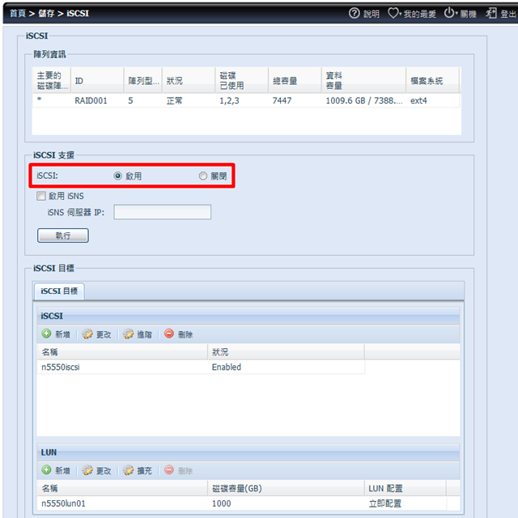Click the LUN 配置 column header
518x518 pixels.
(x=405, y=488)
